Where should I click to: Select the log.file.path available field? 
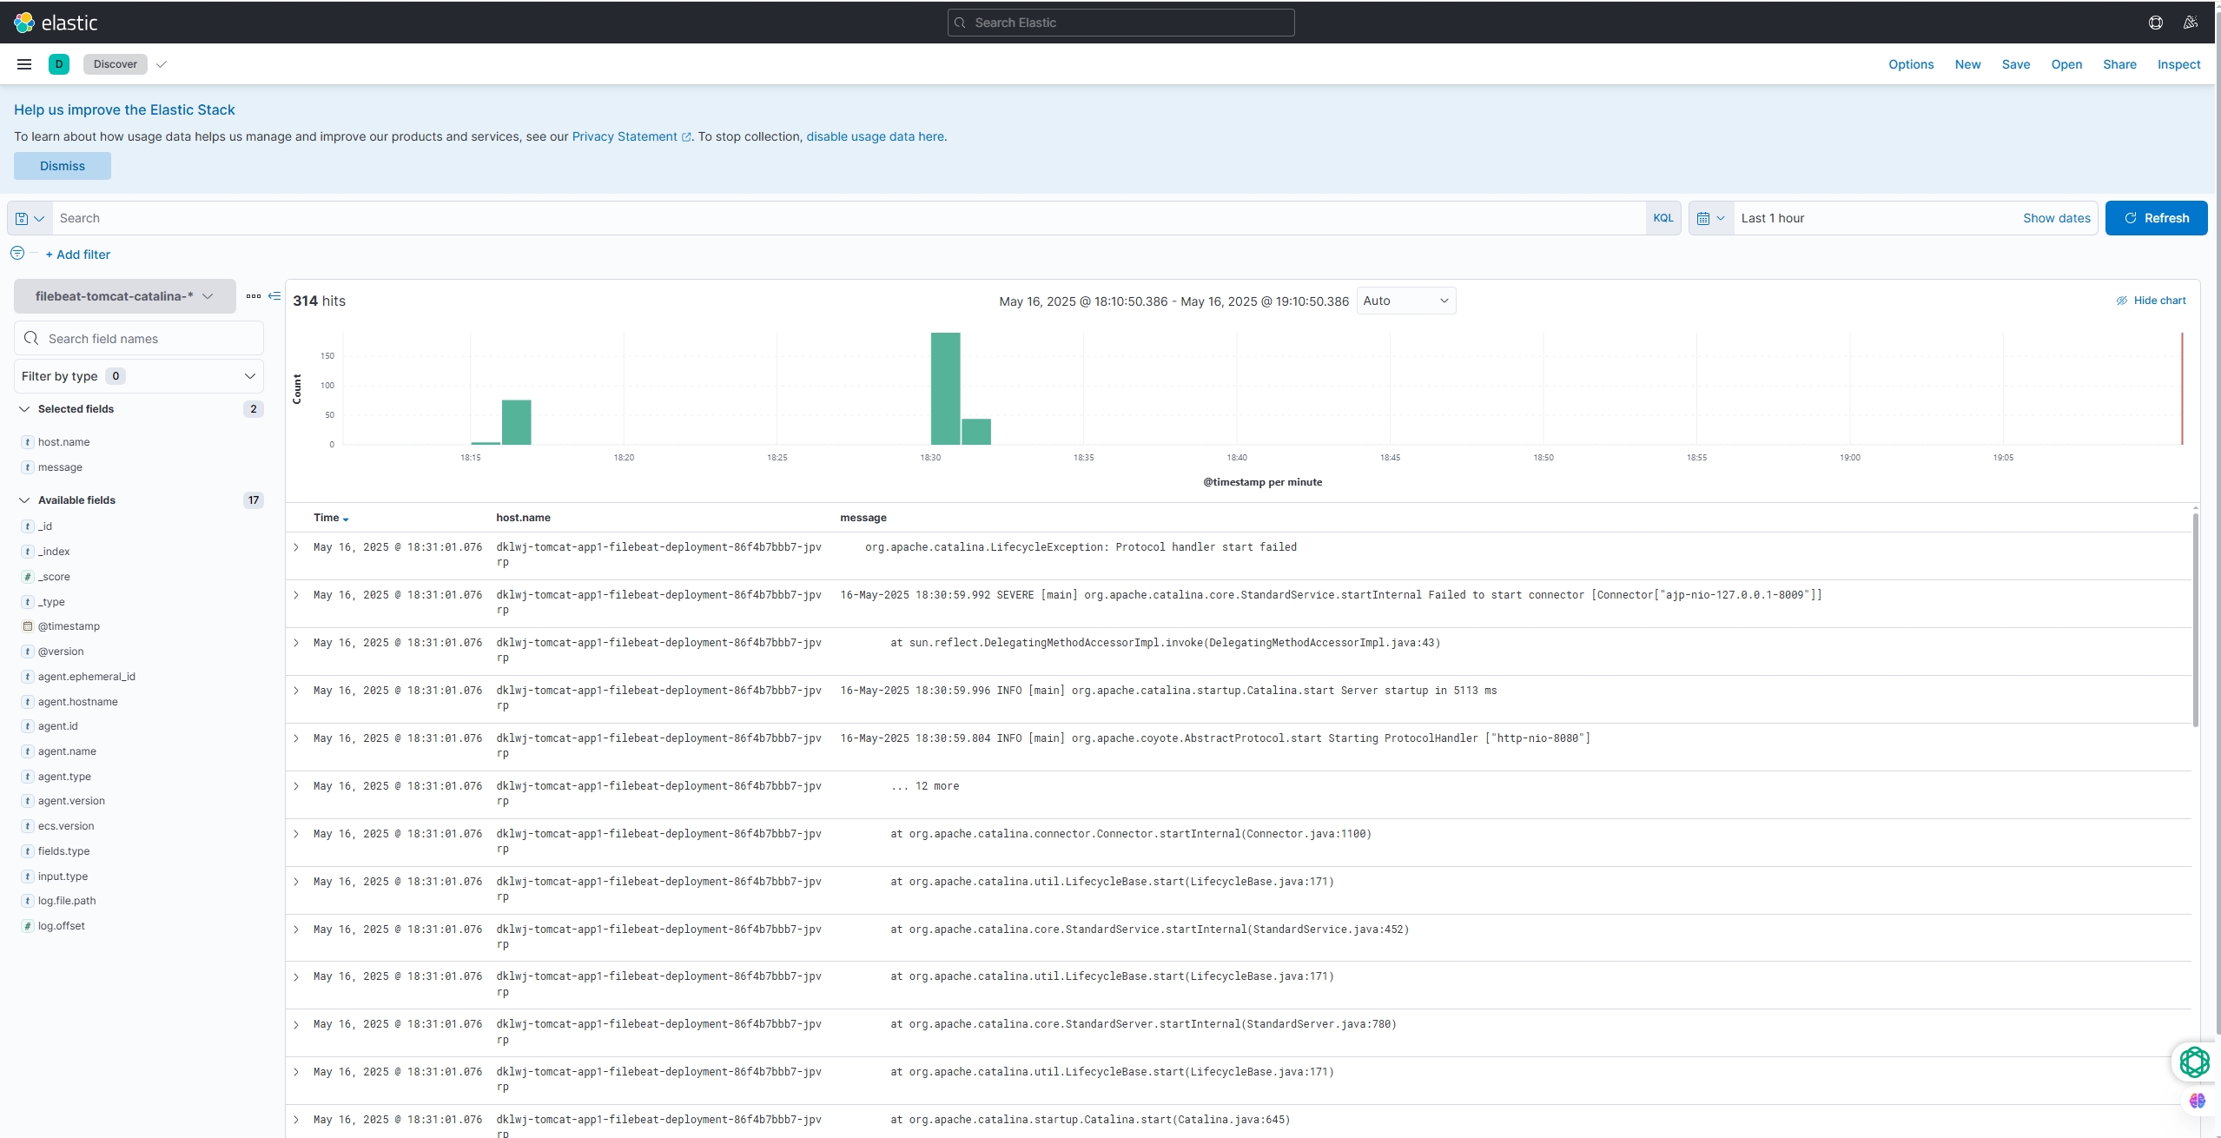pos(67,901)
